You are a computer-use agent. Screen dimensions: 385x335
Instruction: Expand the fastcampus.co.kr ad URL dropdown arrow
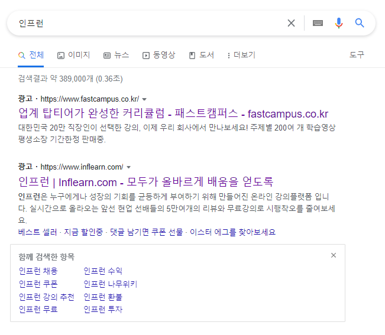coord(144,99)
